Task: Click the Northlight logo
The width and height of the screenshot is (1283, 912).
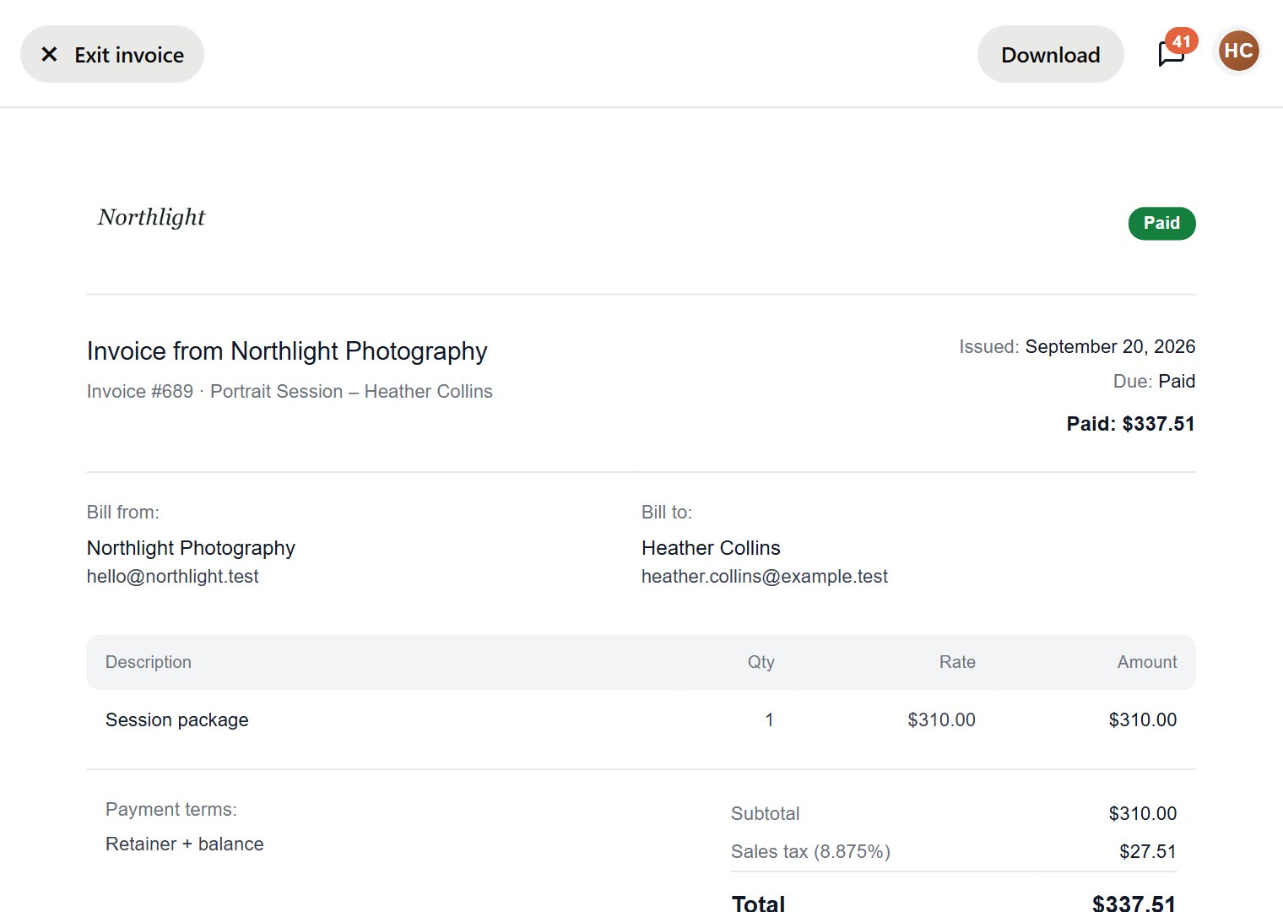Action: click(151, 217)
